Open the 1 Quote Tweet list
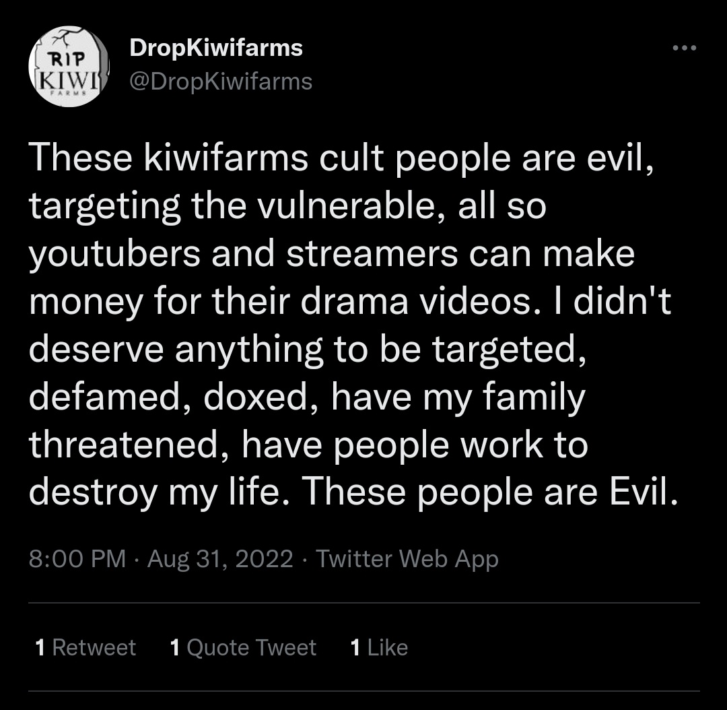 243,647
